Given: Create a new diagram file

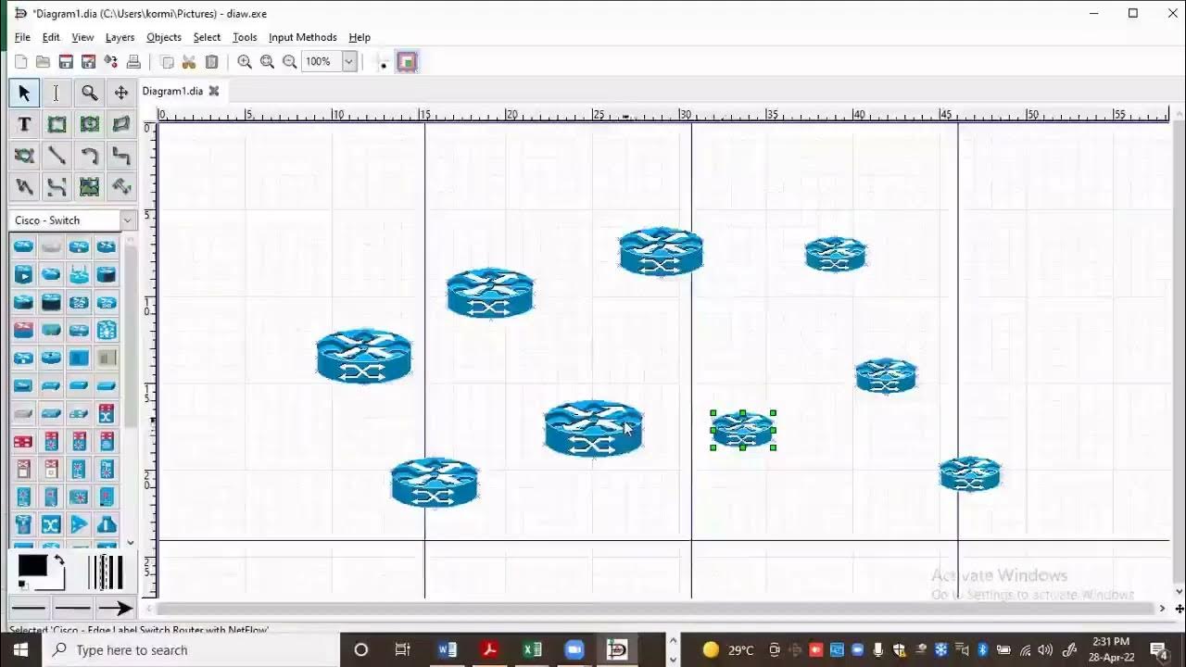Looking at the screenshot, I should (x=20, y=62).
